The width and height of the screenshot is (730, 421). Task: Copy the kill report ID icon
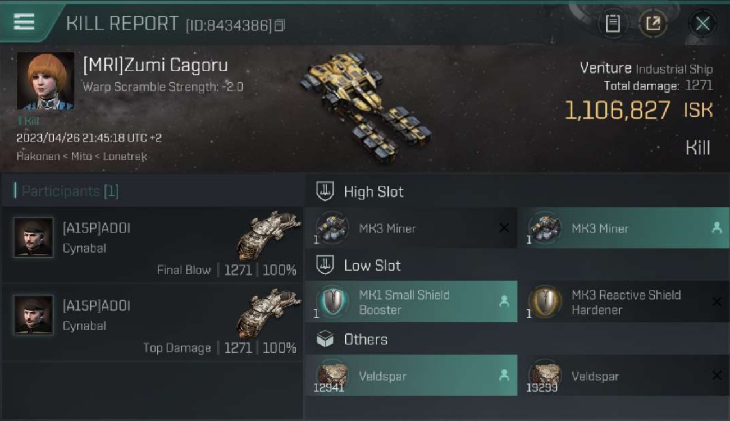(280, 25)
